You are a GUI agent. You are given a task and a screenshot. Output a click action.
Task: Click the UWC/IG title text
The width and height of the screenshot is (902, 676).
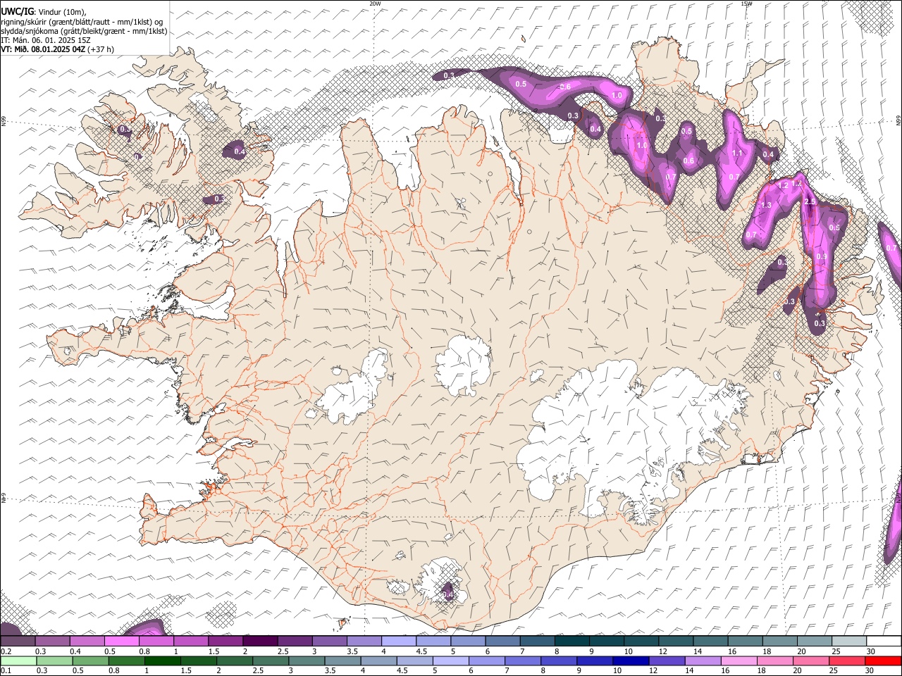(16, 12)
